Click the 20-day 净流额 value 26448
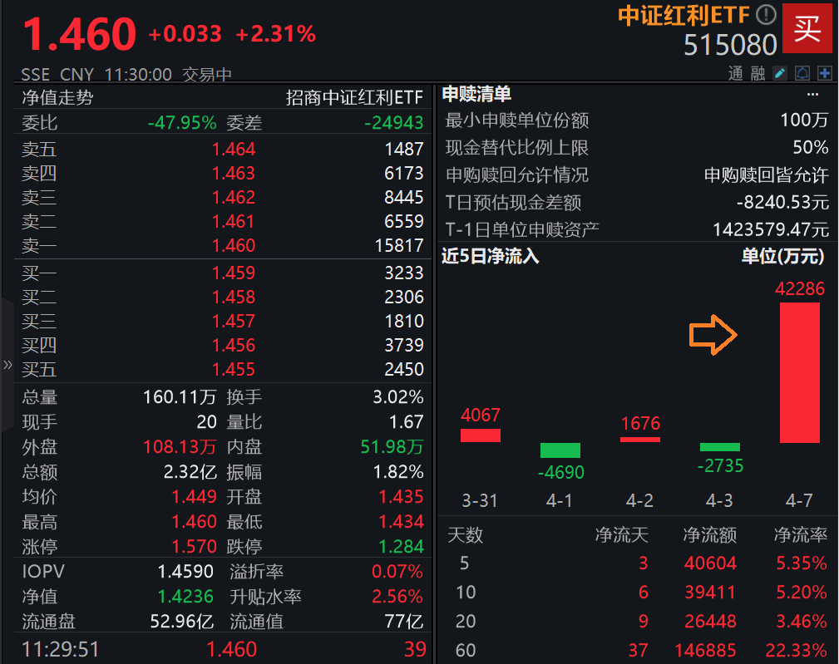Screen dimensions: 839x664 coord(710,622)
